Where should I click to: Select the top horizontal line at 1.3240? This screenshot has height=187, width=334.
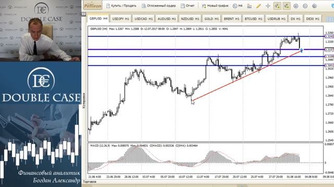tap(206, 36)
